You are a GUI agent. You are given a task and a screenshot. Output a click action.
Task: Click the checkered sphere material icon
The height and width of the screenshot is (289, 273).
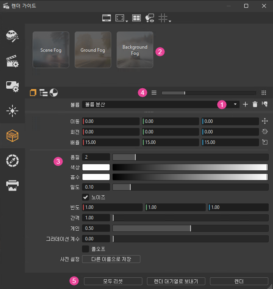click(x=54, y=93)
